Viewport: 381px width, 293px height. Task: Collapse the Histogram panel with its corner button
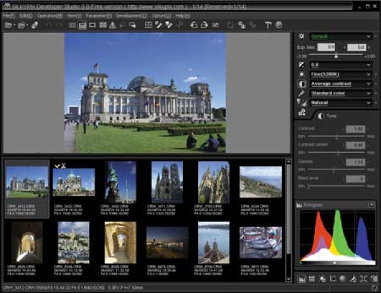point(371,205)
